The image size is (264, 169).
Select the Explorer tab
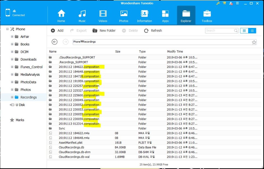coord(186,16)
